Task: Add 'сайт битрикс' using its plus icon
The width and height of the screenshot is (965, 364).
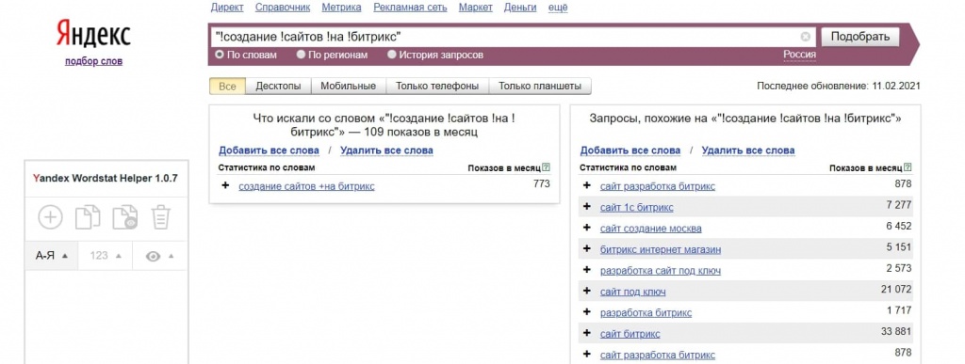Action: (586, 333)
